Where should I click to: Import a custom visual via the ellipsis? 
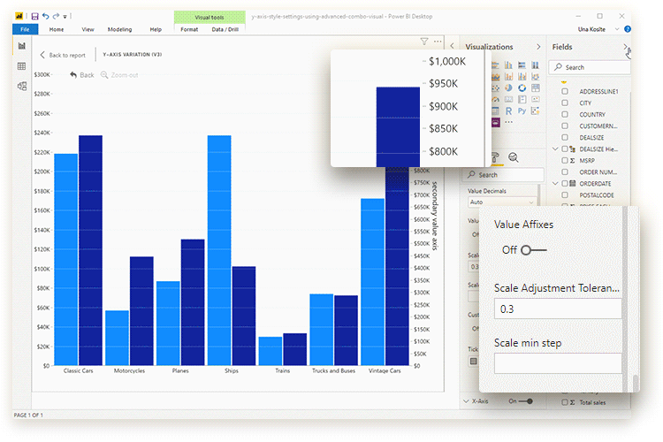pos(508,122)
